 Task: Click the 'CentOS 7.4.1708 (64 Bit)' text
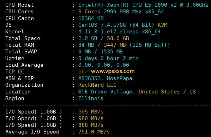click(x=116, y=25)
